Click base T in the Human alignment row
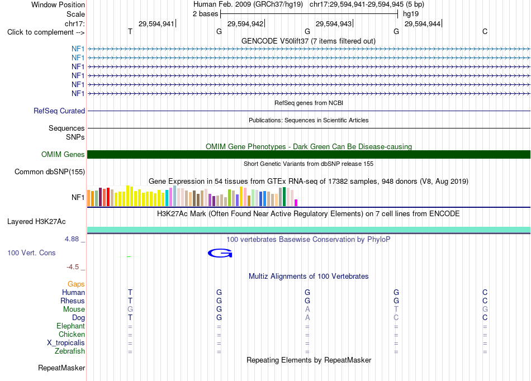This screenshot has height=381, width=531. click(x=130, y=292)
